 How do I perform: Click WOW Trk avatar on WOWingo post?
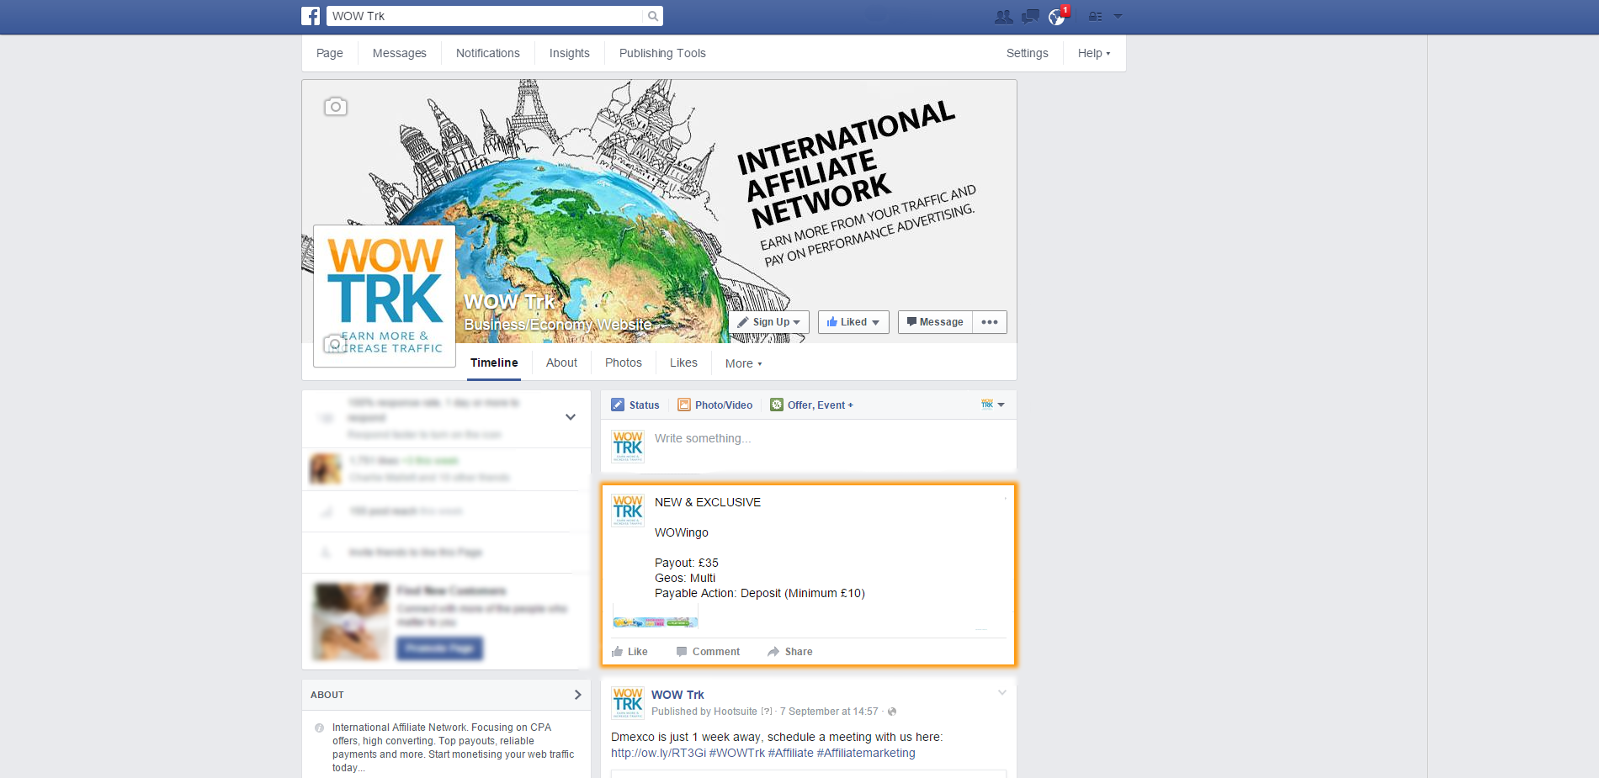click(628, 511)
